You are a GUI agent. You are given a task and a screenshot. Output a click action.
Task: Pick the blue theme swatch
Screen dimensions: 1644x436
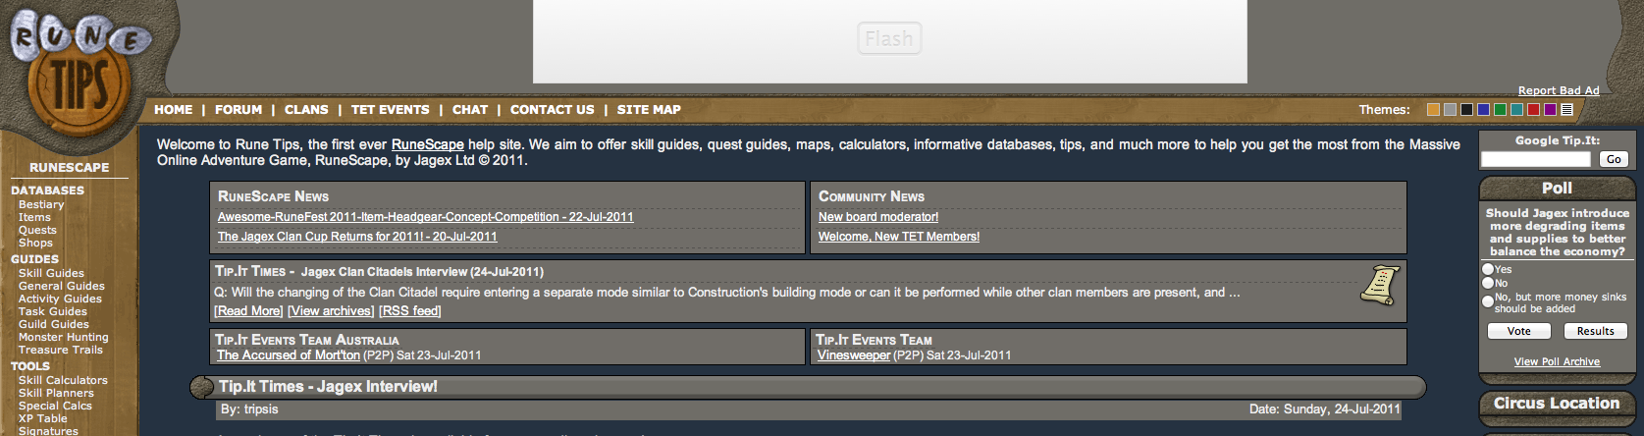point(1483,110)
